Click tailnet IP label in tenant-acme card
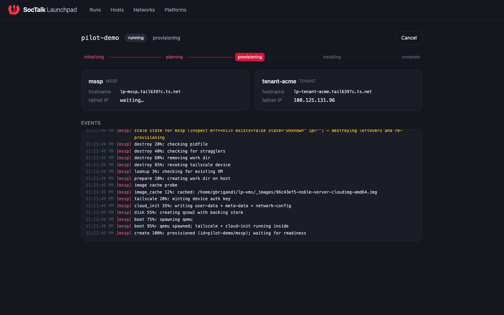504x315 pixels. pos(272,100)
